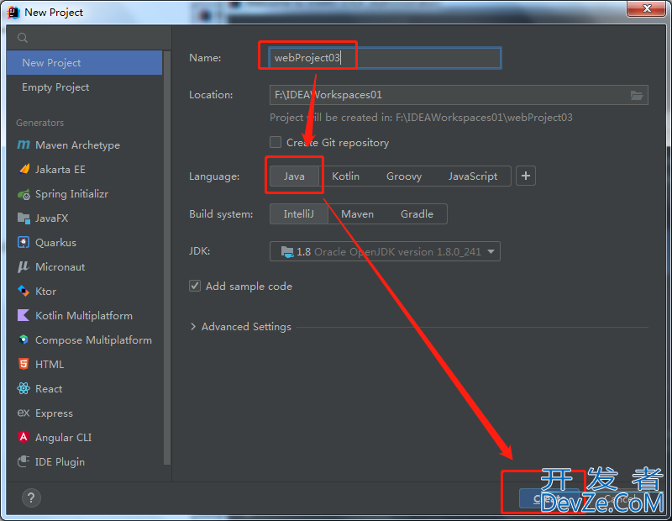Click the IDE Plugin icon
Screen dimensions: 672x521
click(24, 461)
